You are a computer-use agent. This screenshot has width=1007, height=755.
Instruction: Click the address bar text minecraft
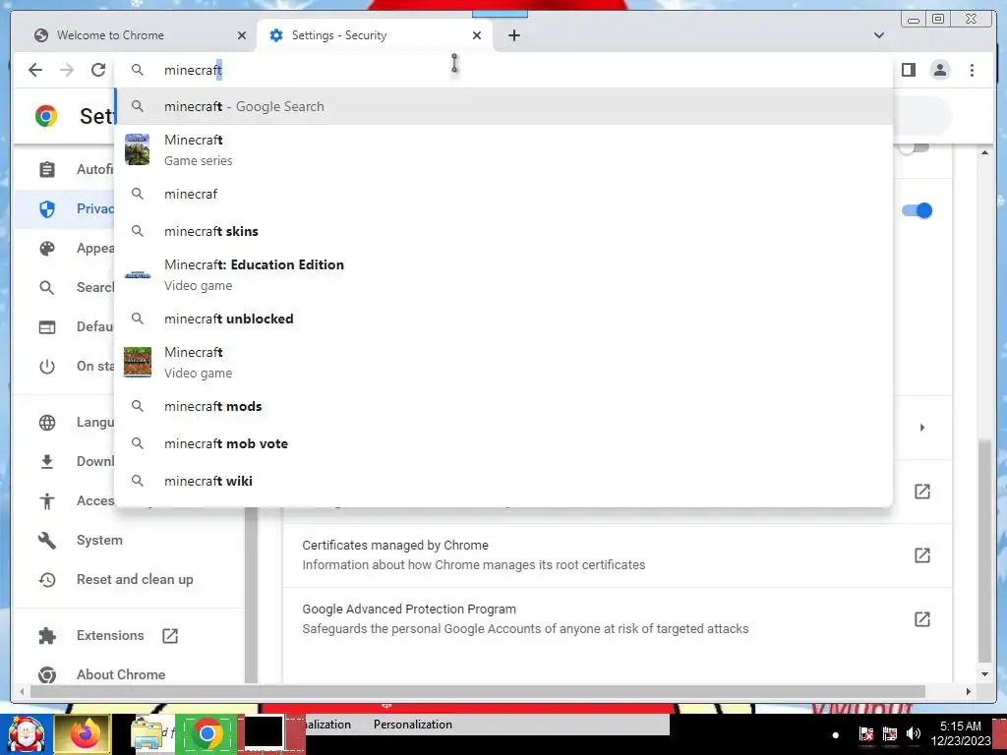click(x=193, y=70)
